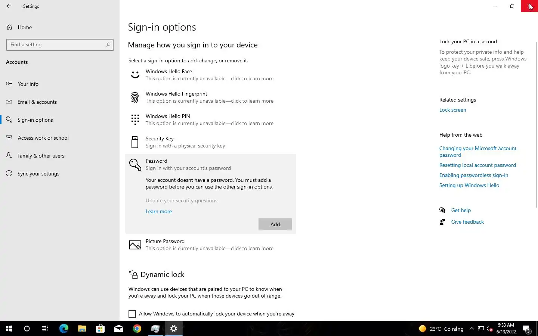Screen dimensions: 538x336
Task: Click the search magnifier icon
Action: (108, 45)
